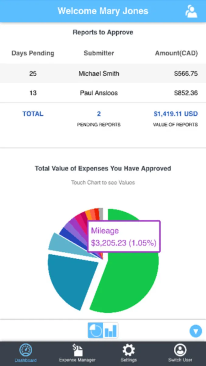Click the Welcome Mary Jones title
206x366 pixels.
click(x=103, y=11)
